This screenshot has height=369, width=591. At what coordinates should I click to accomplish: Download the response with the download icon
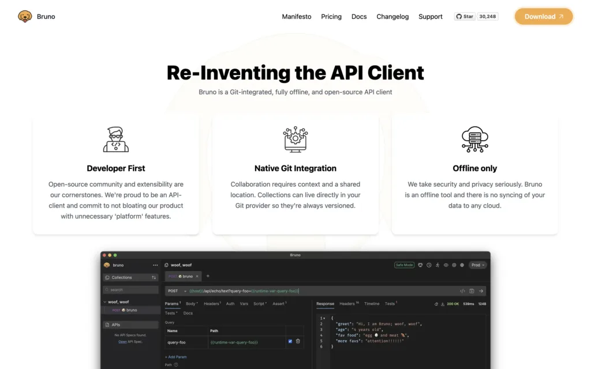pyautogui.click(x=443, y=304)
